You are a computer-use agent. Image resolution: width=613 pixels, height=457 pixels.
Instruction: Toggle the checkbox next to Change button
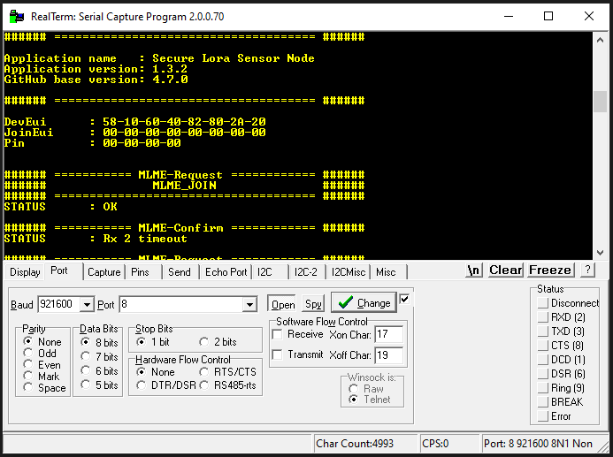point(405,299)
